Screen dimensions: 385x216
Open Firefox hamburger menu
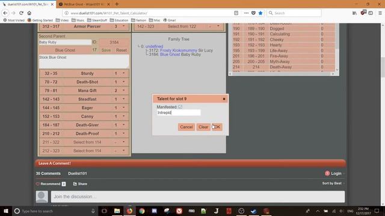pos(380,13)
